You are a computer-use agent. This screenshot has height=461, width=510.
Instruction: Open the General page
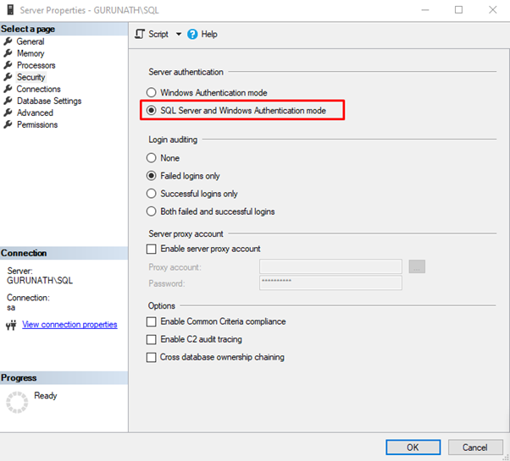pos(30,41)
